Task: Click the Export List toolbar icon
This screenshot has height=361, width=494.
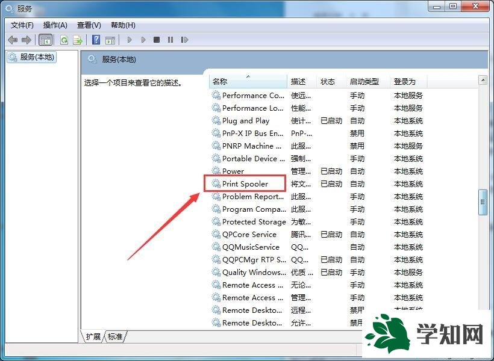Action: (x=78, y=40)
